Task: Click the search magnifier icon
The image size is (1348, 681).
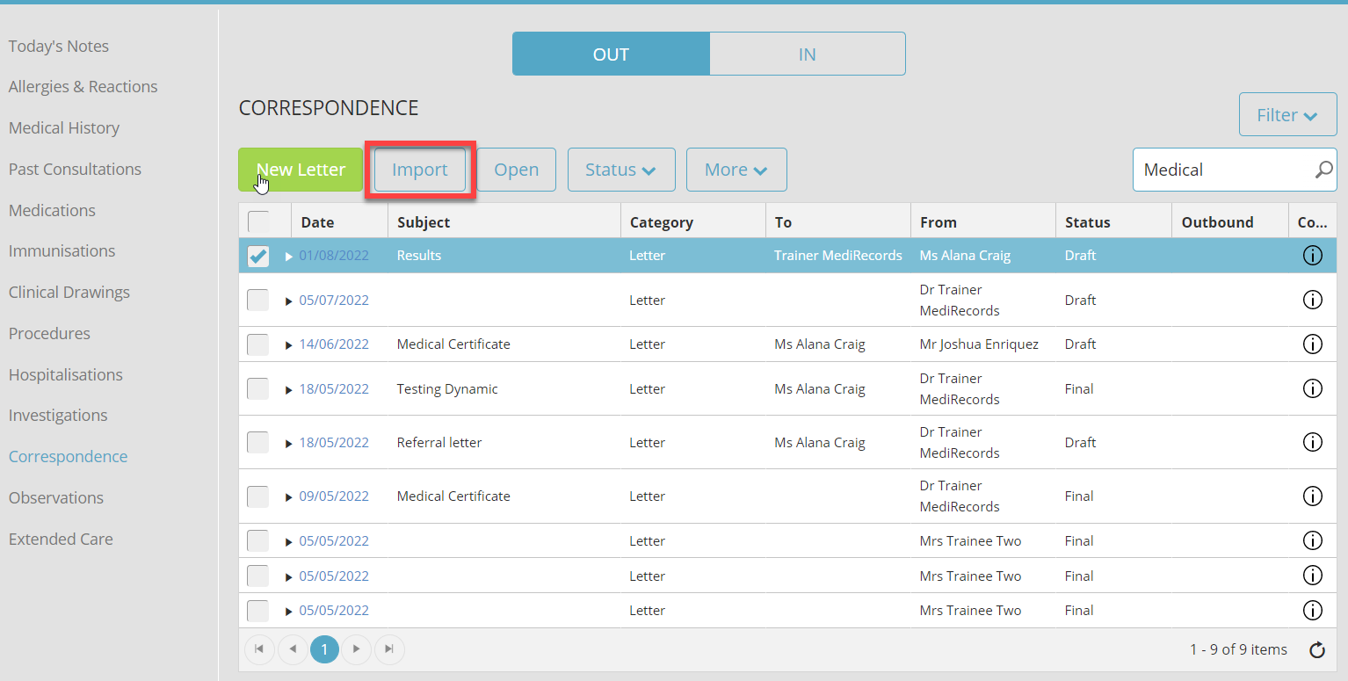Action: pos(1323,170)
